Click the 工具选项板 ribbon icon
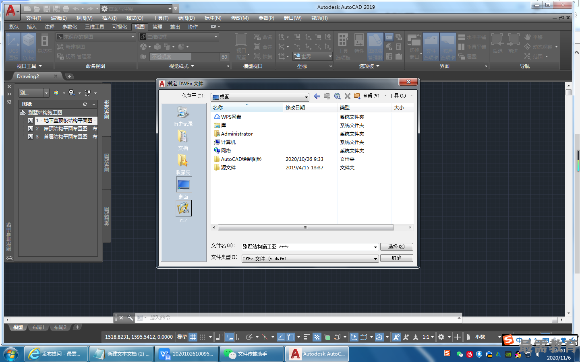 pyautogui.click(x=343, y=47)
